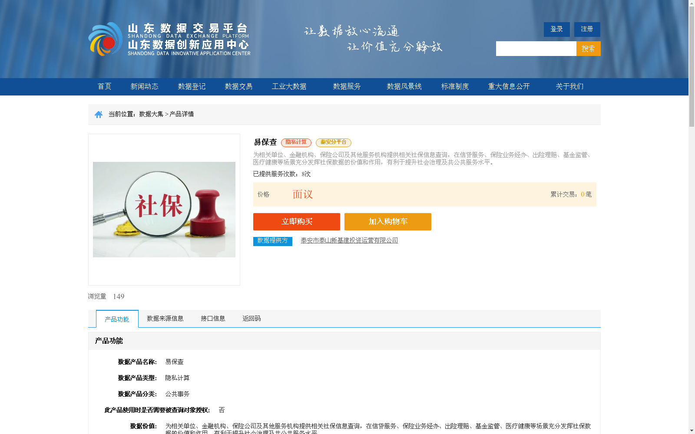Open the 关于我们 menu item
Image resolution: width=695 pixels, height=434 pixels.
(569, 86)
